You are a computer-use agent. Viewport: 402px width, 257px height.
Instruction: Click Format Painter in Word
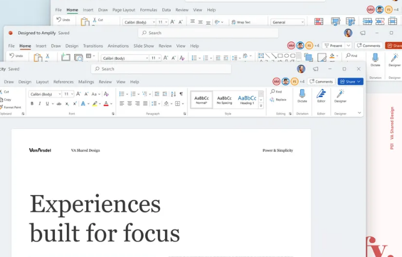(10, 107)
